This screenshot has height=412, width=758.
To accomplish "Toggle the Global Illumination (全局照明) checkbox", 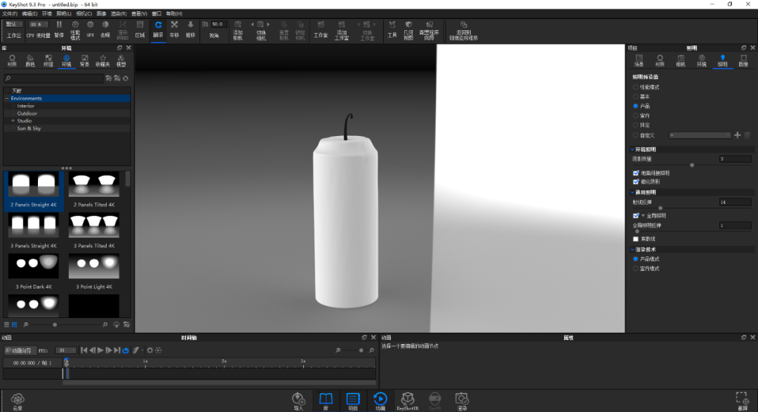I will [636, 216].
